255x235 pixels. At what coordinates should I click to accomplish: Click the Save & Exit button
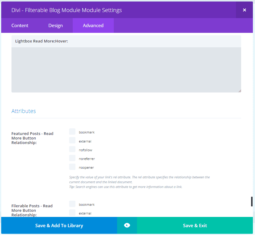(195, 225)
